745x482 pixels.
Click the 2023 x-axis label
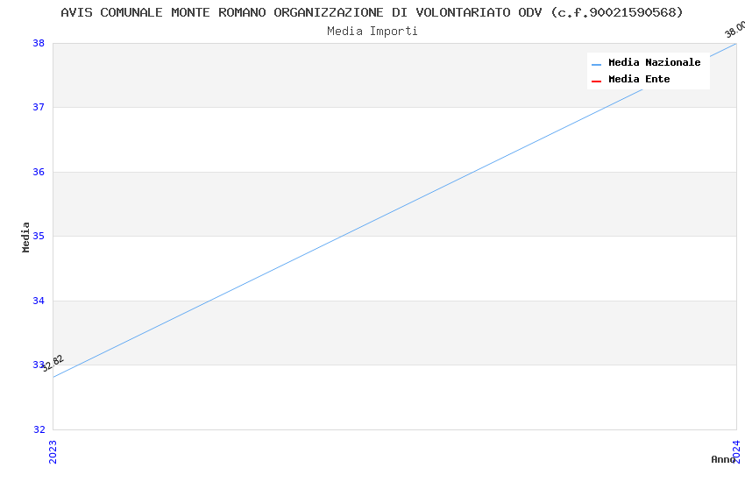53,452
